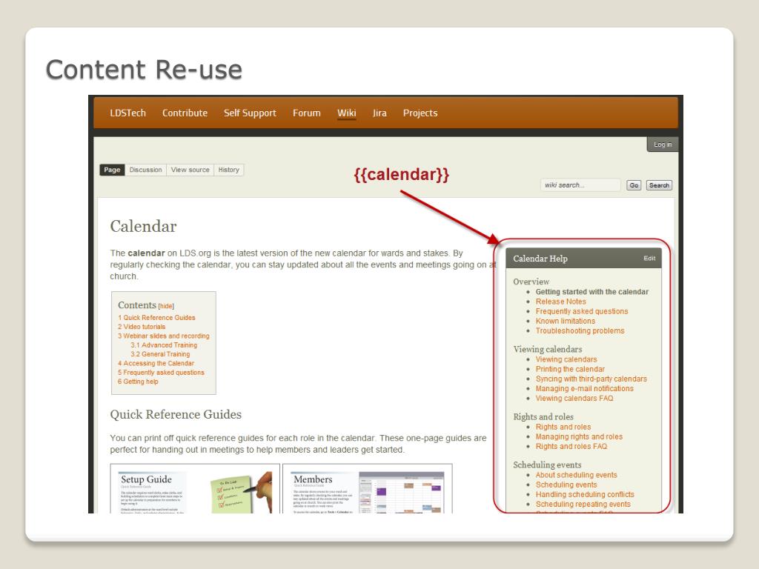Image resolution: width=759 pixels, height=569 pixels.
Task: Click the Quick Reference Guides heading
Action: (176, 415)
